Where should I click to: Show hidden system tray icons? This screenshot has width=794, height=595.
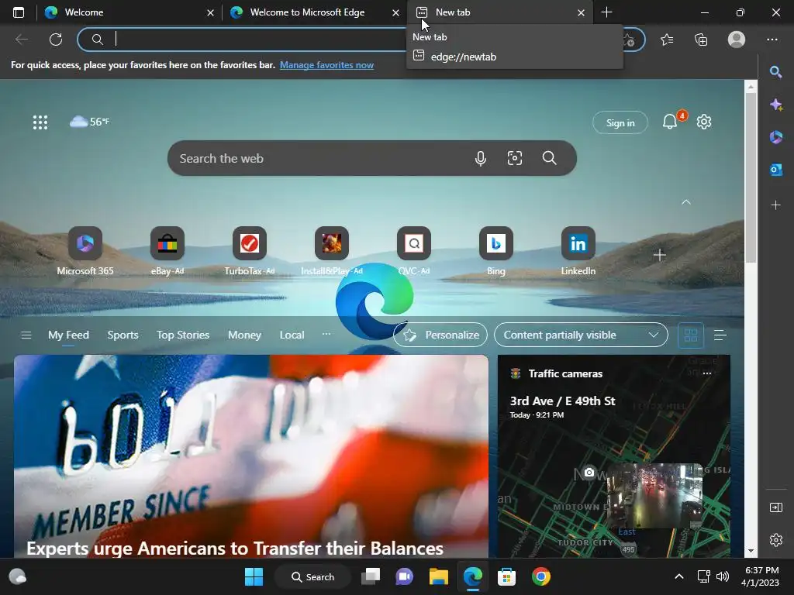tap(679, 576)
